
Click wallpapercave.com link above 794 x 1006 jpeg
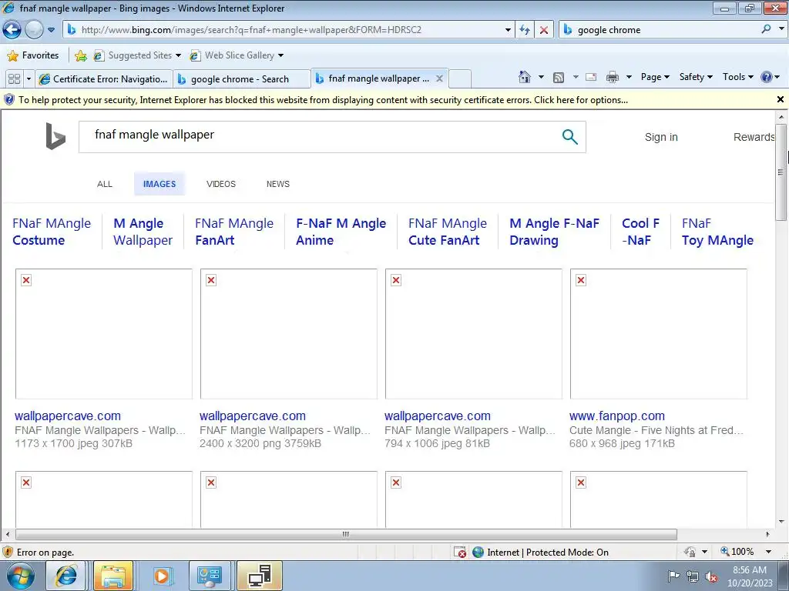(438, 416)
